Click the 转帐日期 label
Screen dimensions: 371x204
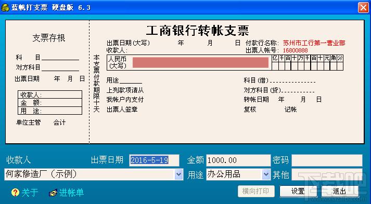pyautogui.click(x=256, y=100)
